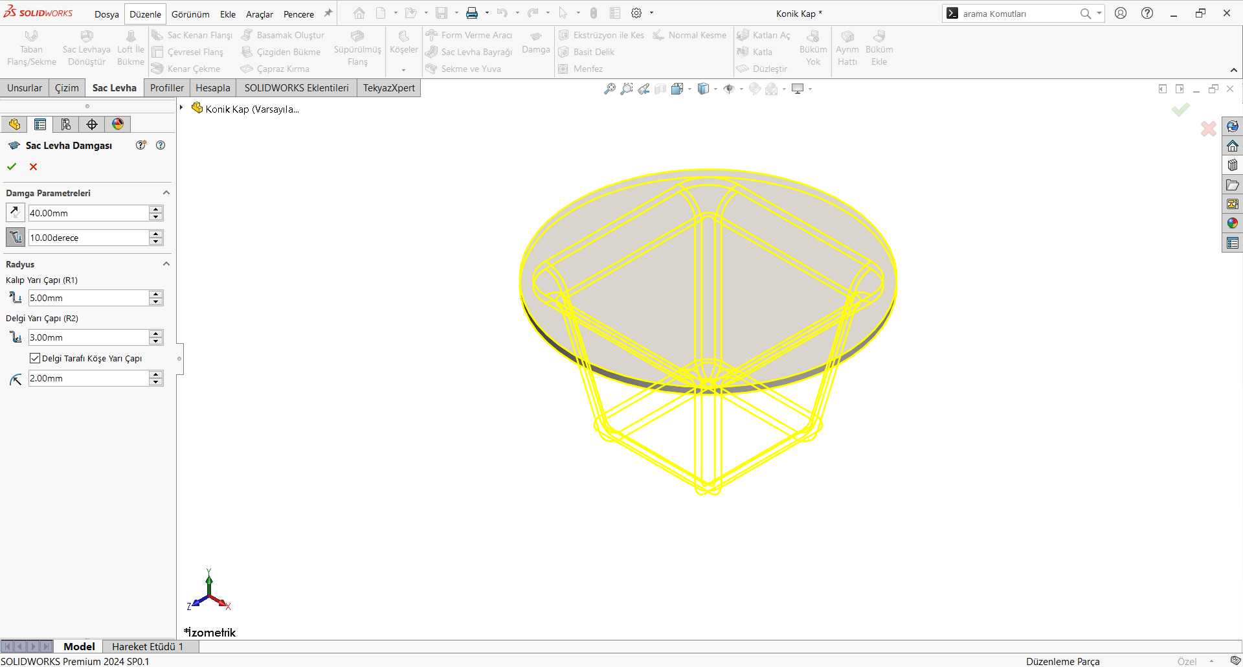Open FeatureManager design tree tab
This screenshot has height=667, width=1243.
click(14, 124)
